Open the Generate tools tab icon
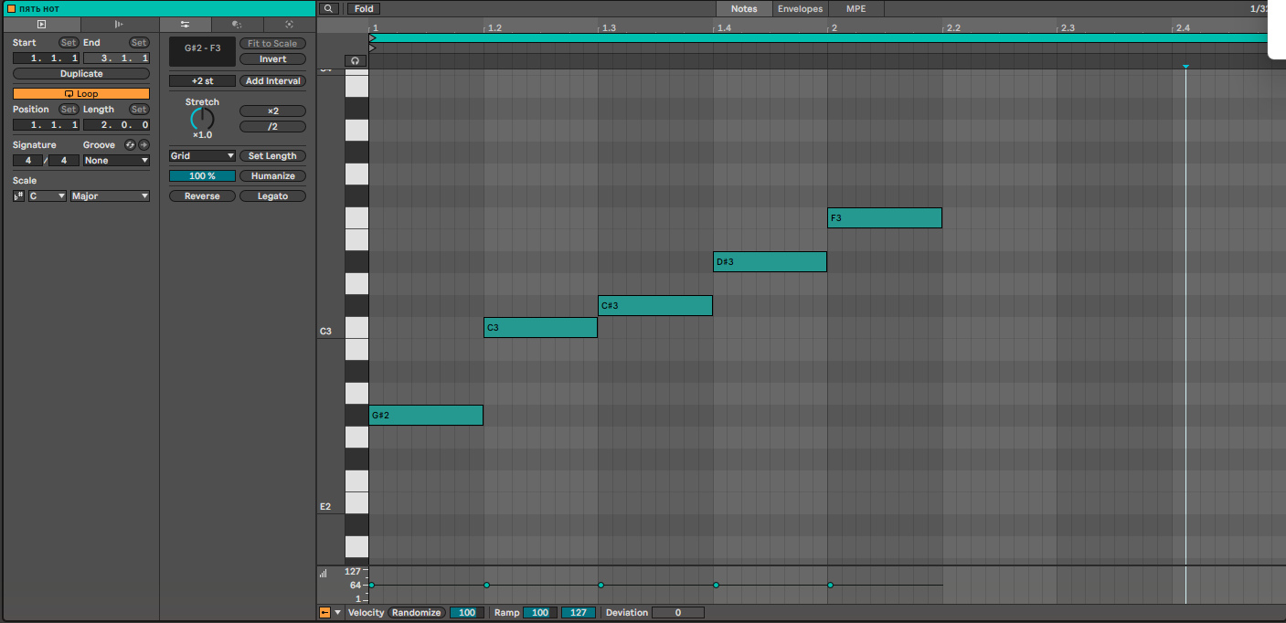 pos(289,24)
